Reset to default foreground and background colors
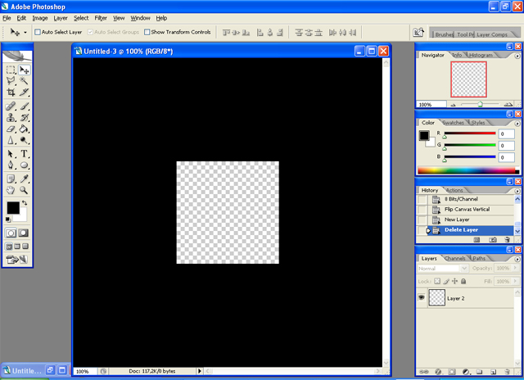Image resolution: width=524 pixels, height=380 pixels. coord(8,219)
